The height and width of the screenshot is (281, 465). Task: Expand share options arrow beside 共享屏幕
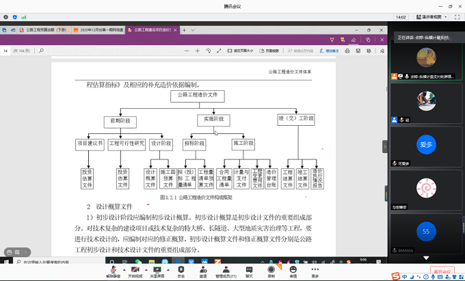(168, 270)
